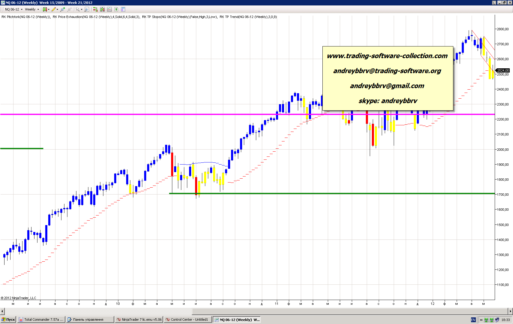Select the pencil drawing tools icon

54,9
